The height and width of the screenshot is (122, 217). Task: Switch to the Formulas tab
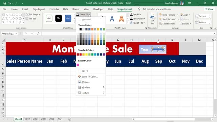point(54,9)
